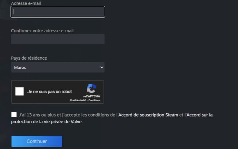Click the dropdown chevron arrow beside Maroc

tap(102, 67)
